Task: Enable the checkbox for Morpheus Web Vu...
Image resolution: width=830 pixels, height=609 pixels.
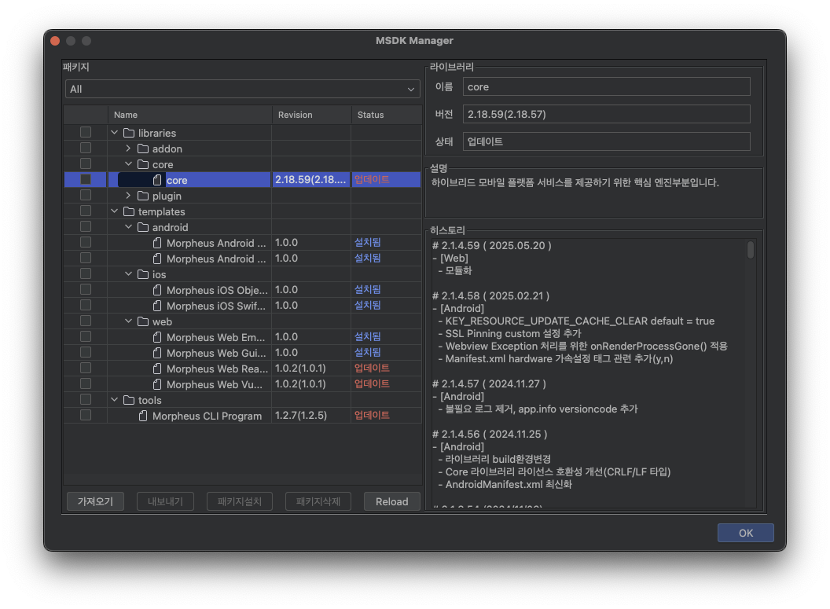Action: click(x=85, y=383)
